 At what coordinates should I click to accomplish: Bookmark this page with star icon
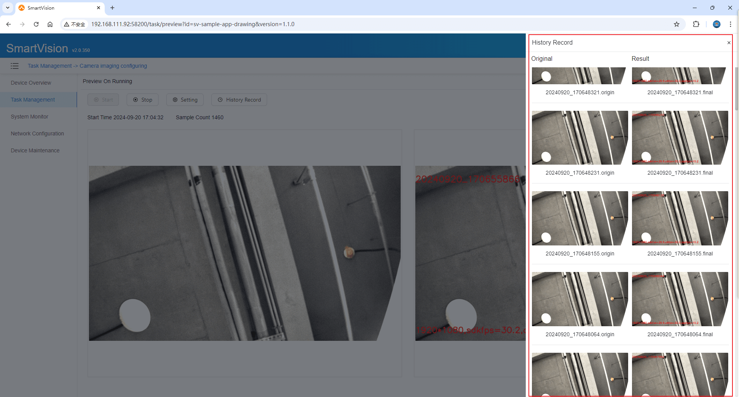pos(677,24)
